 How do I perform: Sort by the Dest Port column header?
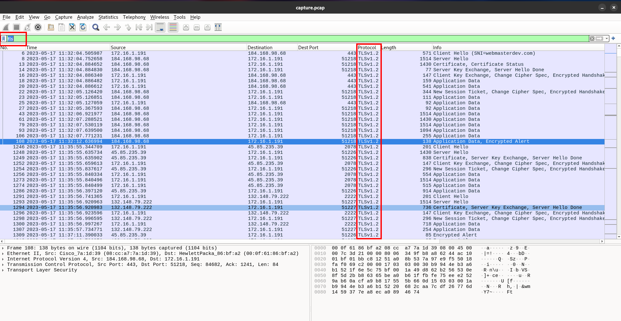pos(327,48)
